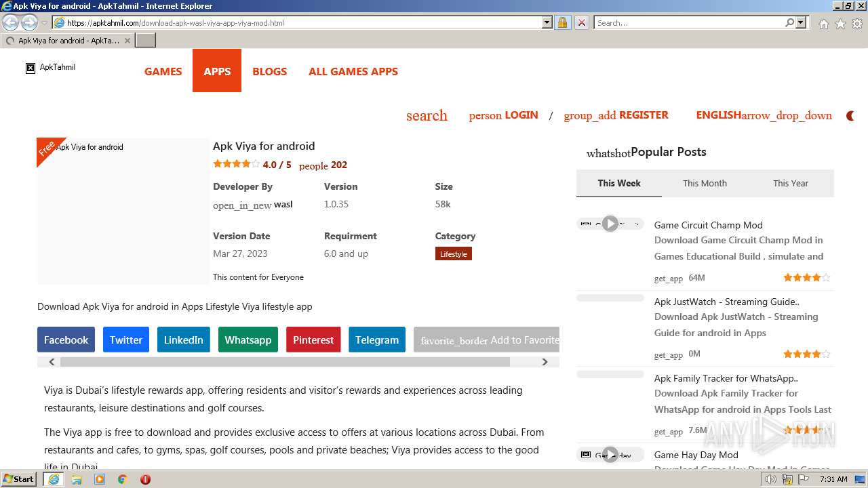
Task: Open the APPS menu item
Action: coord(217,71)
